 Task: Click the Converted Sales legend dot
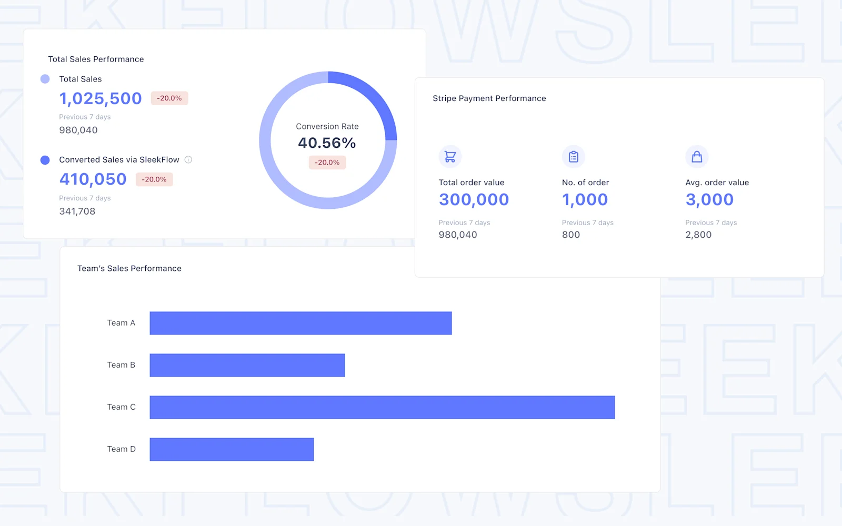45,159
